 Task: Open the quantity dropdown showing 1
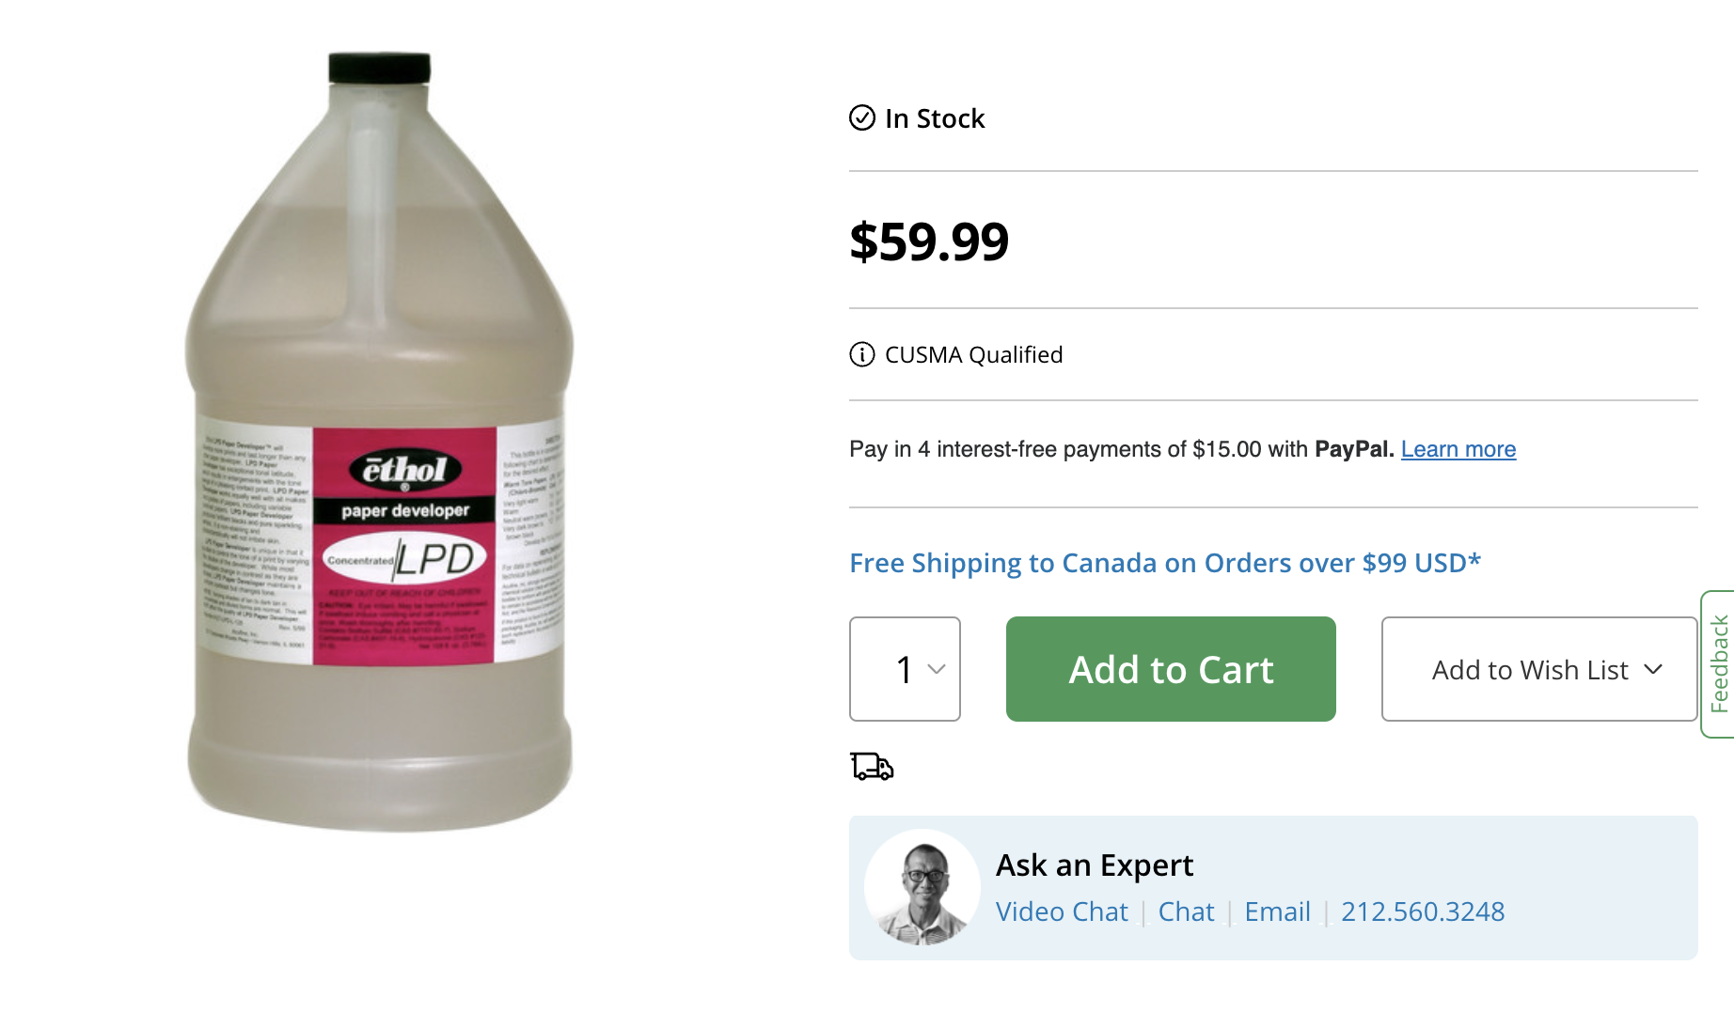[905, 669]
